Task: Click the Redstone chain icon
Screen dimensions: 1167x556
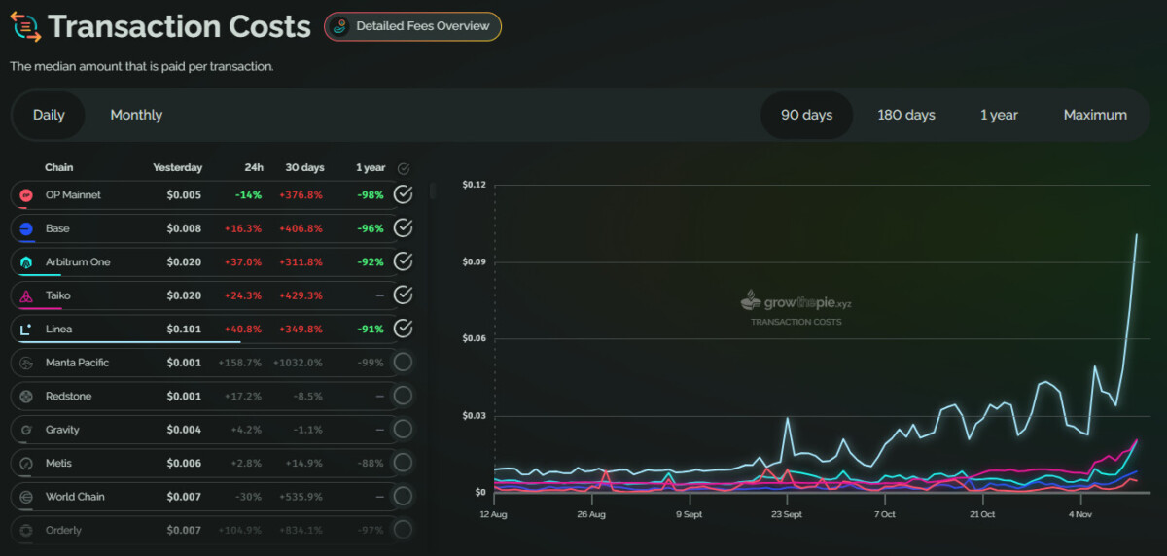Action: click(26, 397)
